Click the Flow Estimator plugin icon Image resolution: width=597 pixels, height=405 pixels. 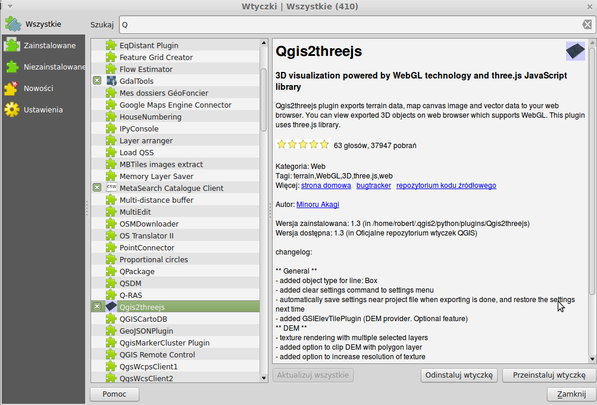pyautogui.click(x=111, y=69)
